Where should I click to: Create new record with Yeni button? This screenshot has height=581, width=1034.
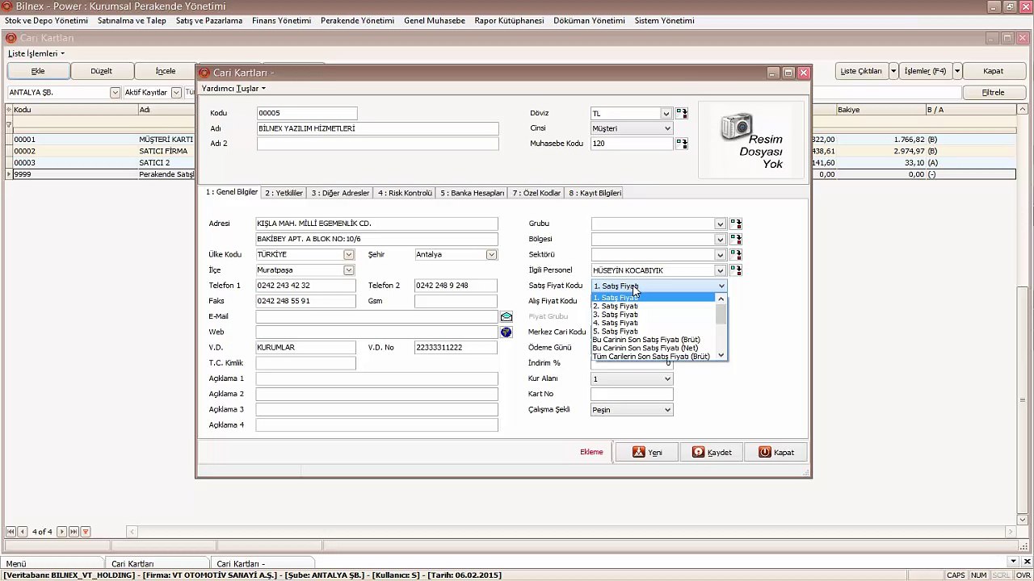(x=647, y=452)
